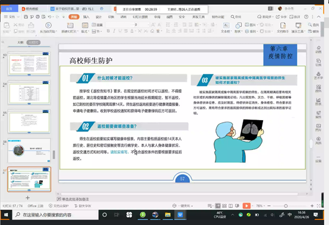The height and width of the screenshot is (225, 329).
Task: Click the New Slide icon
Action: 70,25
